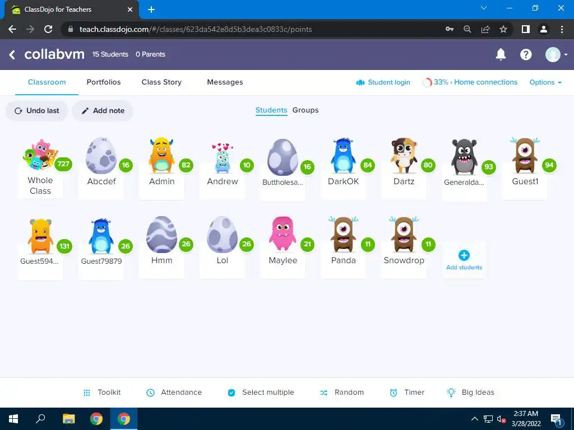Open the Windows notification center
The height and width of the screenshot is (430, 574).
(556, 419)
